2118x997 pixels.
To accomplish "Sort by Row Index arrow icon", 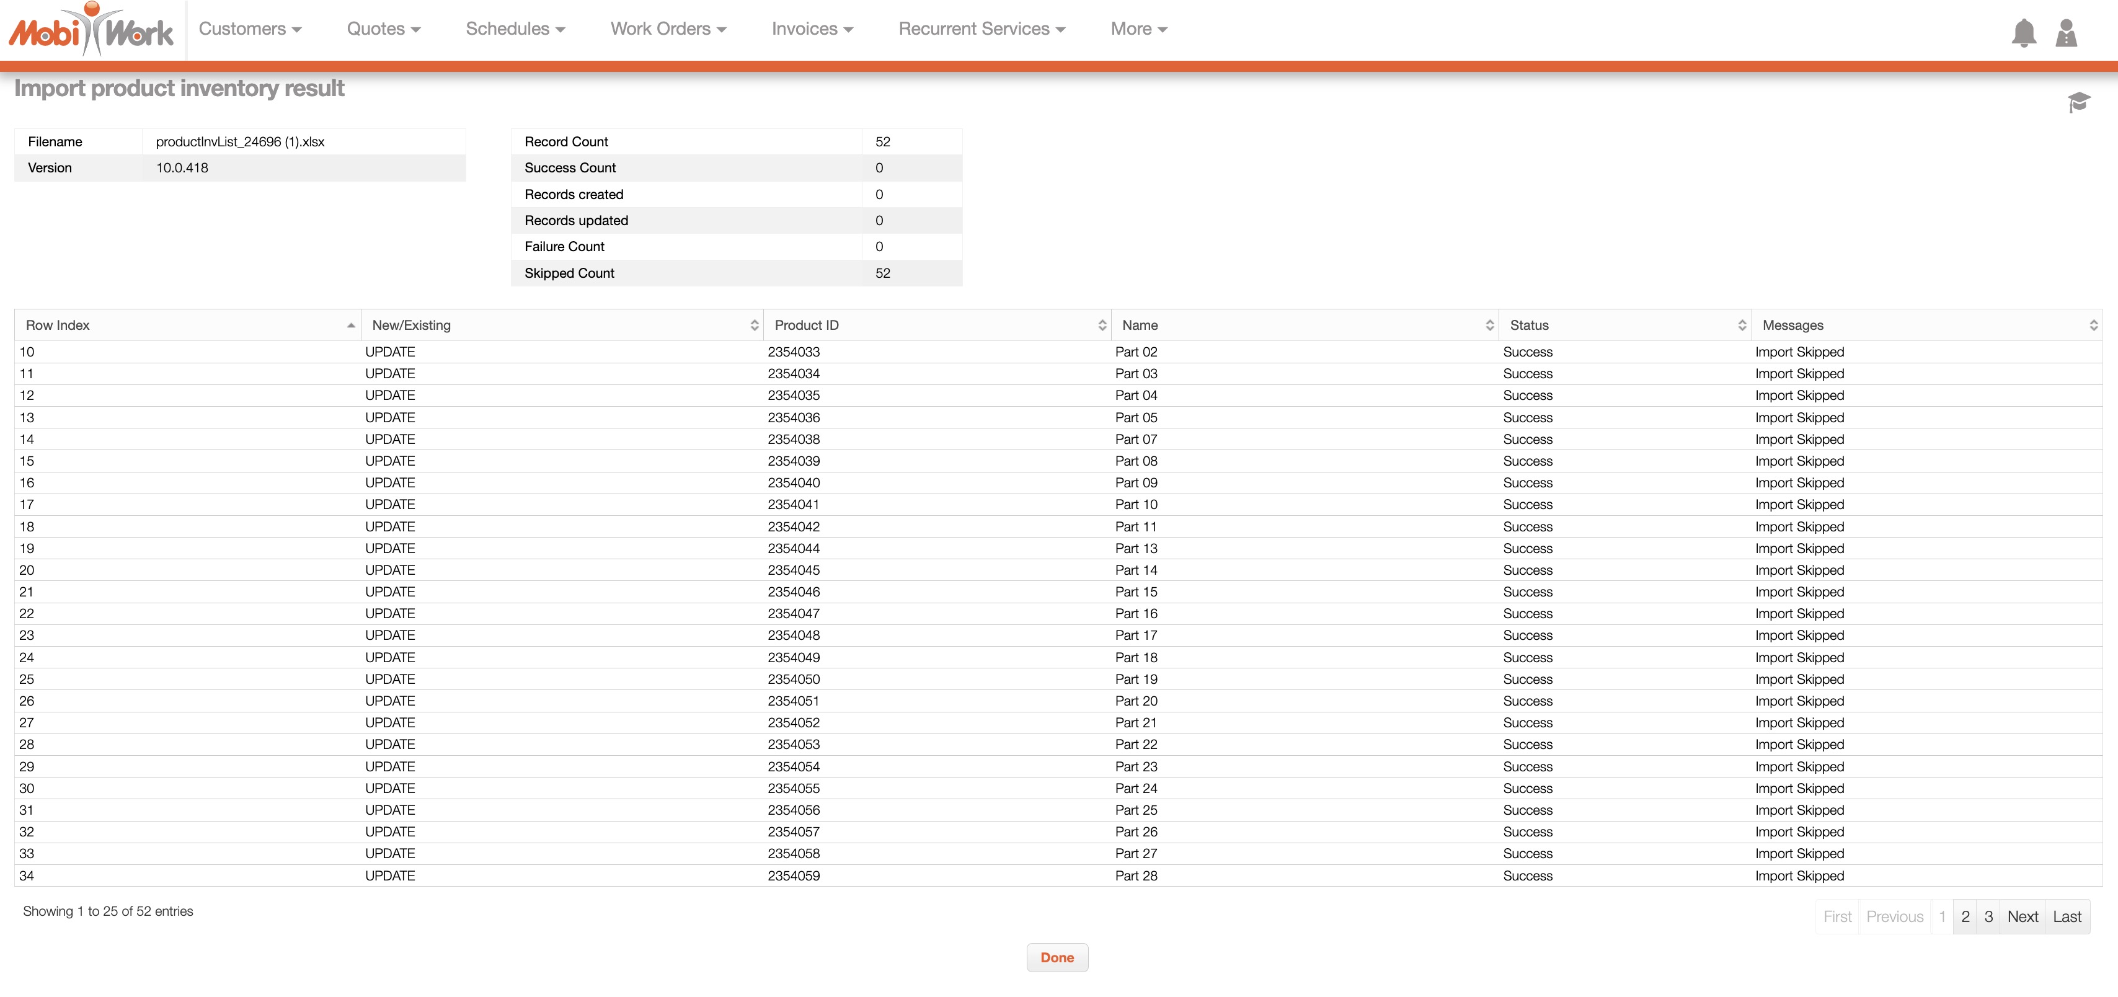I will pyautogui.click(x=351, y=326).
